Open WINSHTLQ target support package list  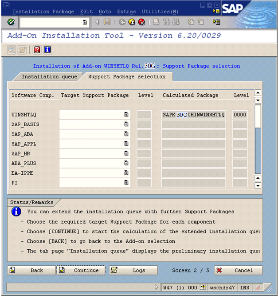[x=126, y=114]
